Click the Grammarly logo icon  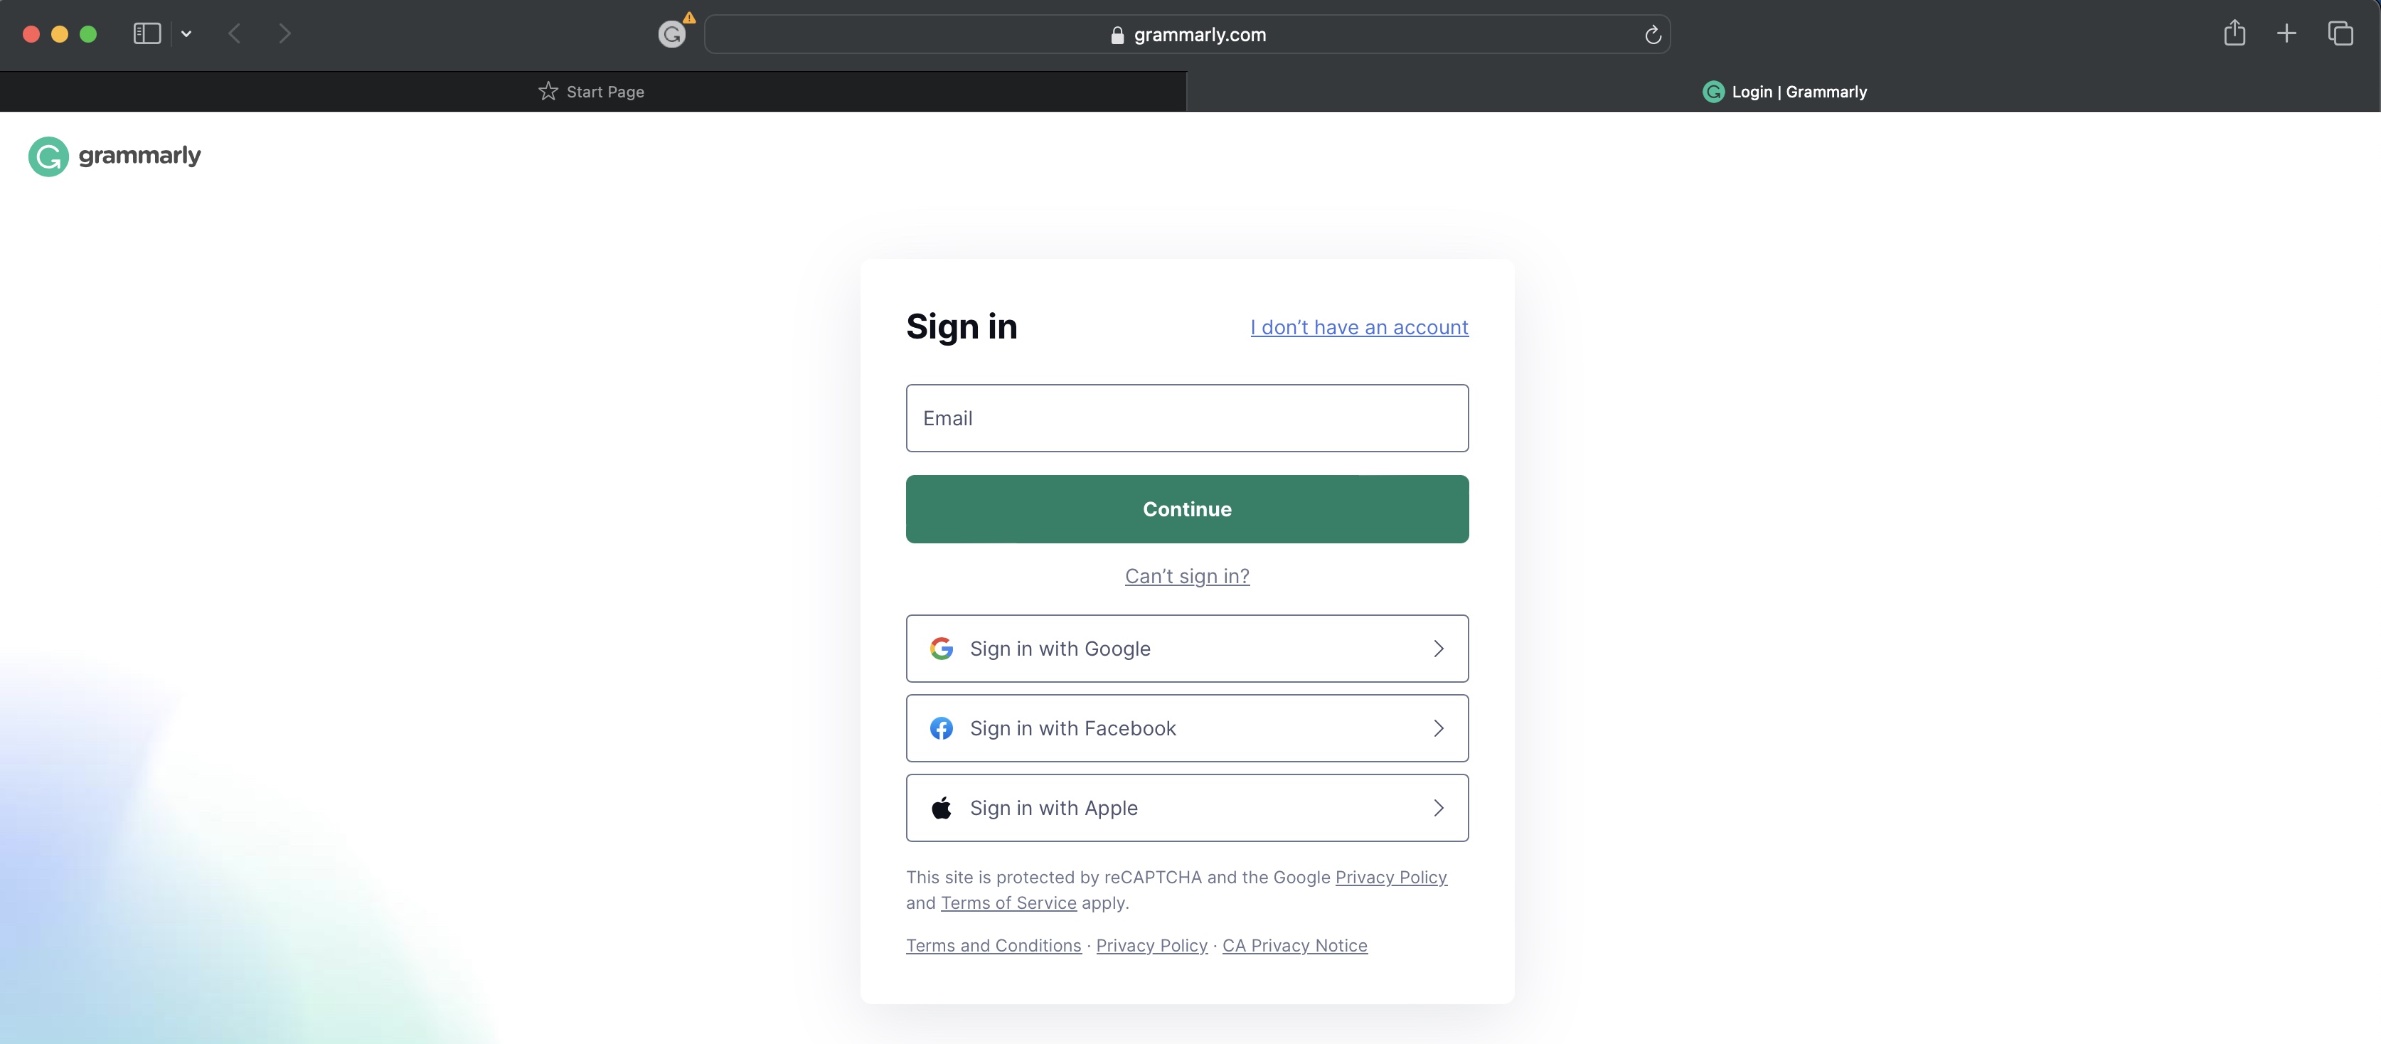point(48,155)
